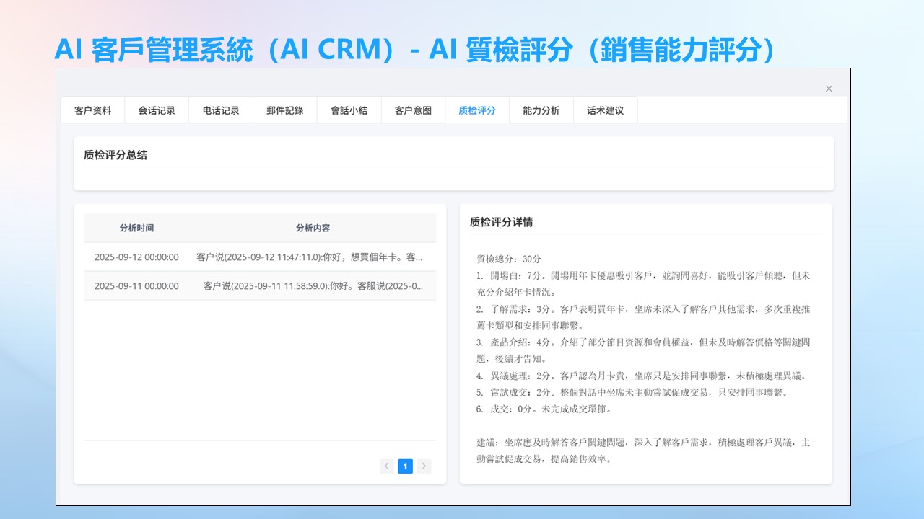View the 會話小結 tab

point(349,110)
